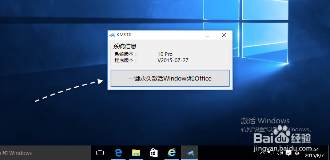
Task: Show hidden system tray icons
Action: pyautogui.click(x=262, y=153)
